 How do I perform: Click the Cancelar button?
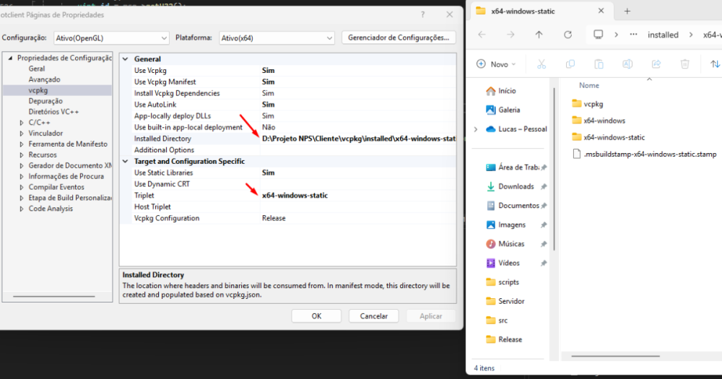click(x=373, y=316)
